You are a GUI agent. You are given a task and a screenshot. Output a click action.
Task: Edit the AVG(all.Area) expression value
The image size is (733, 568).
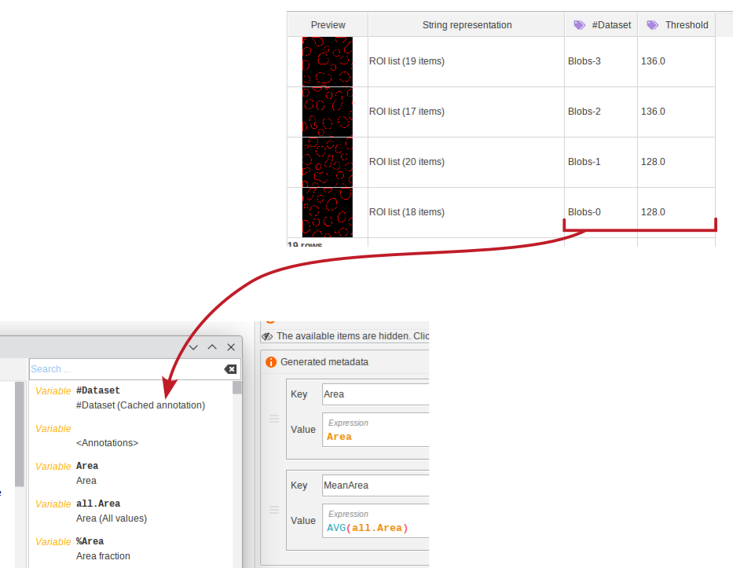(377, 528)
